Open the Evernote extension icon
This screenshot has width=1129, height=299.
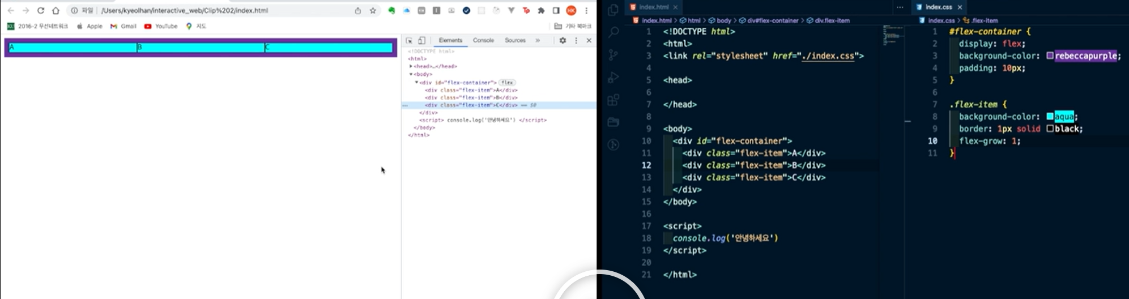click(x=391, y=10)
